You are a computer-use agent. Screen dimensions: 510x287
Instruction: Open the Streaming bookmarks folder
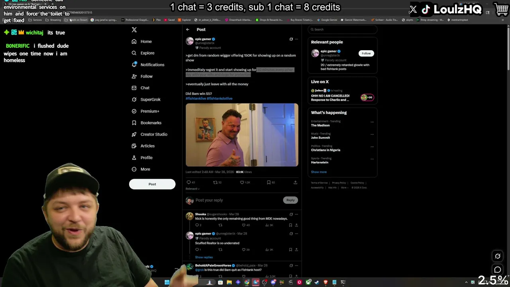tap(53, 20)
